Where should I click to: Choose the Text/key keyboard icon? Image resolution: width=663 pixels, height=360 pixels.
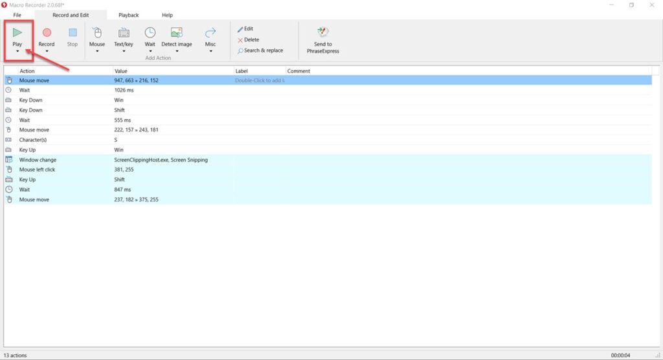[123, 32]
